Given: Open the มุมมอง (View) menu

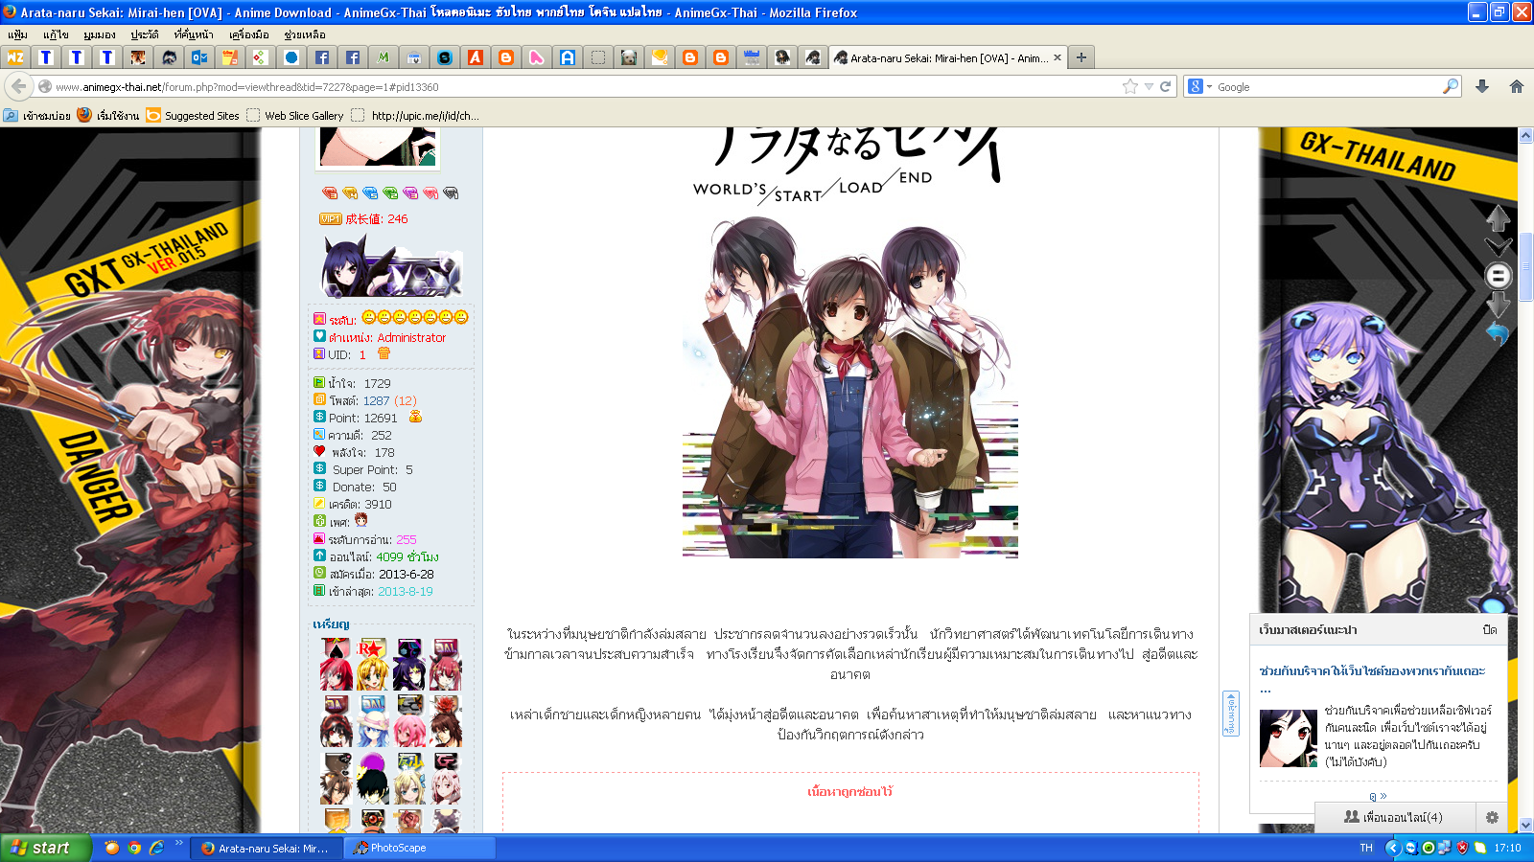Looking at the screenshot, I should (99, 34).
